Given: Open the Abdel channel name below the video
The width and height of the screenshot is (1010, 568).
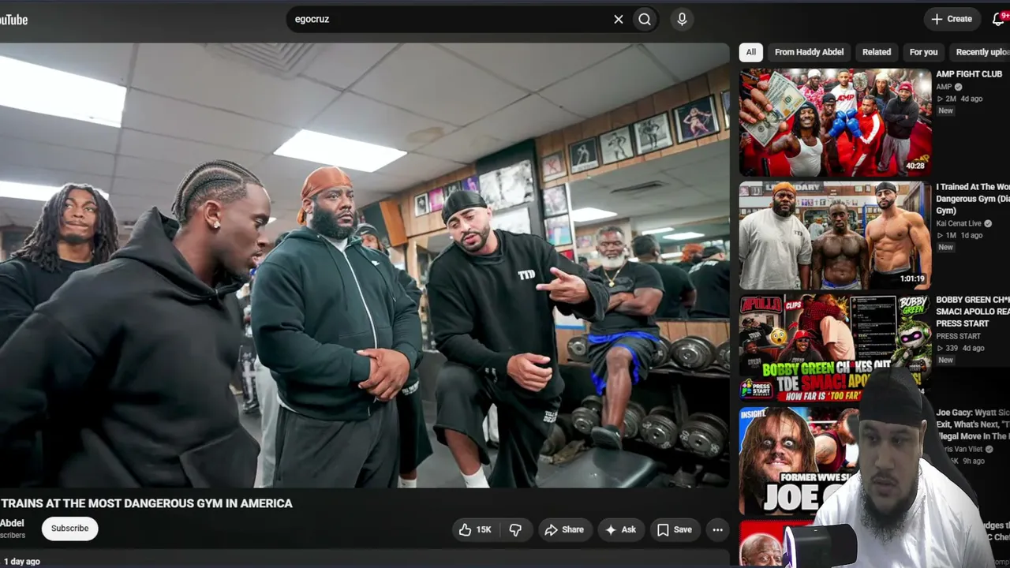Looking at the screenshot, I should 12,523.
